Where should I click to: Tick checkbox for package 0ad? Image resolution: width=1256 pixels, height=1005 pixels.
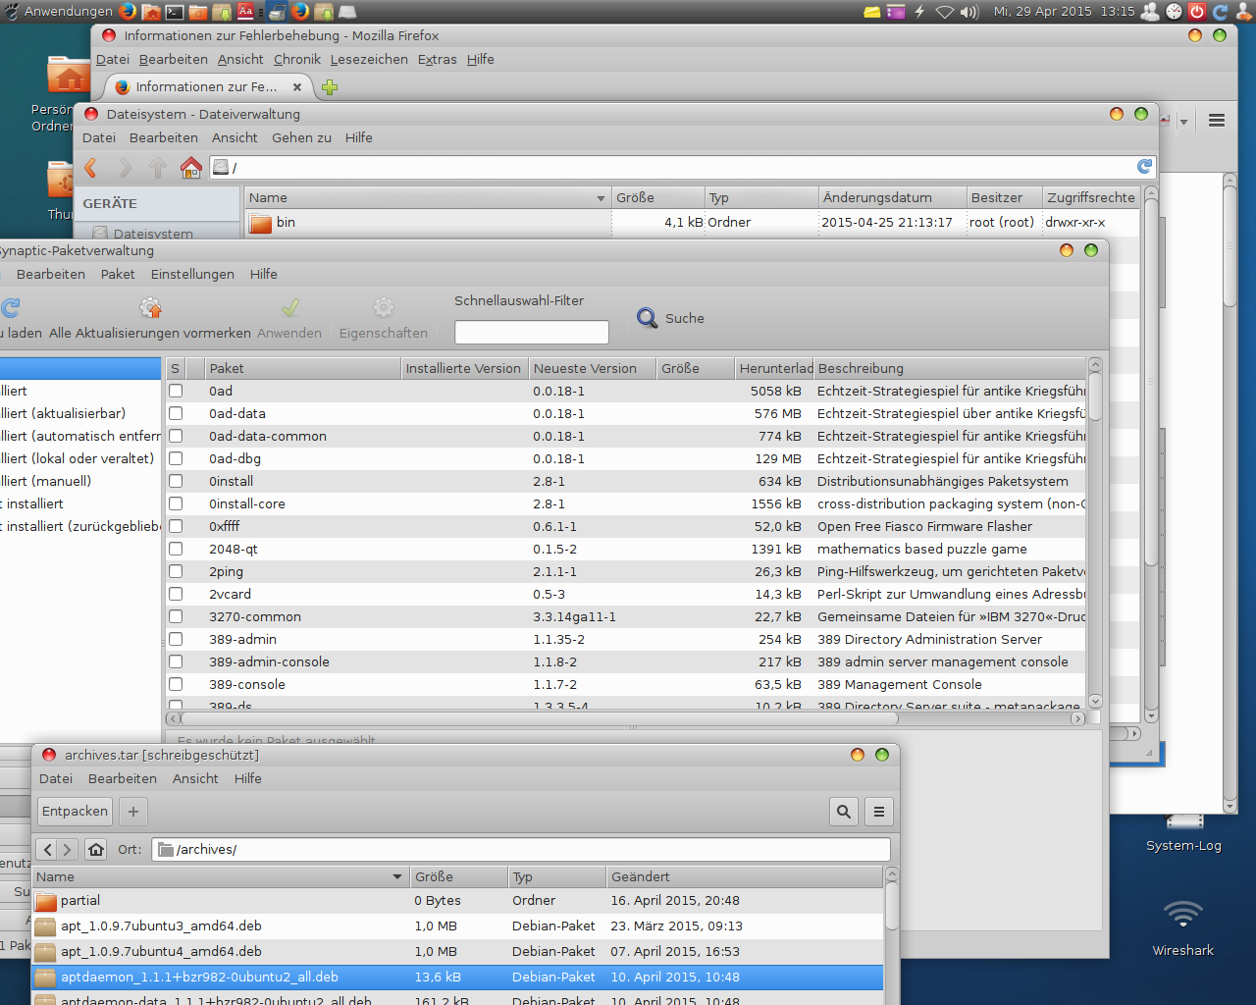[x=176, y=391]
